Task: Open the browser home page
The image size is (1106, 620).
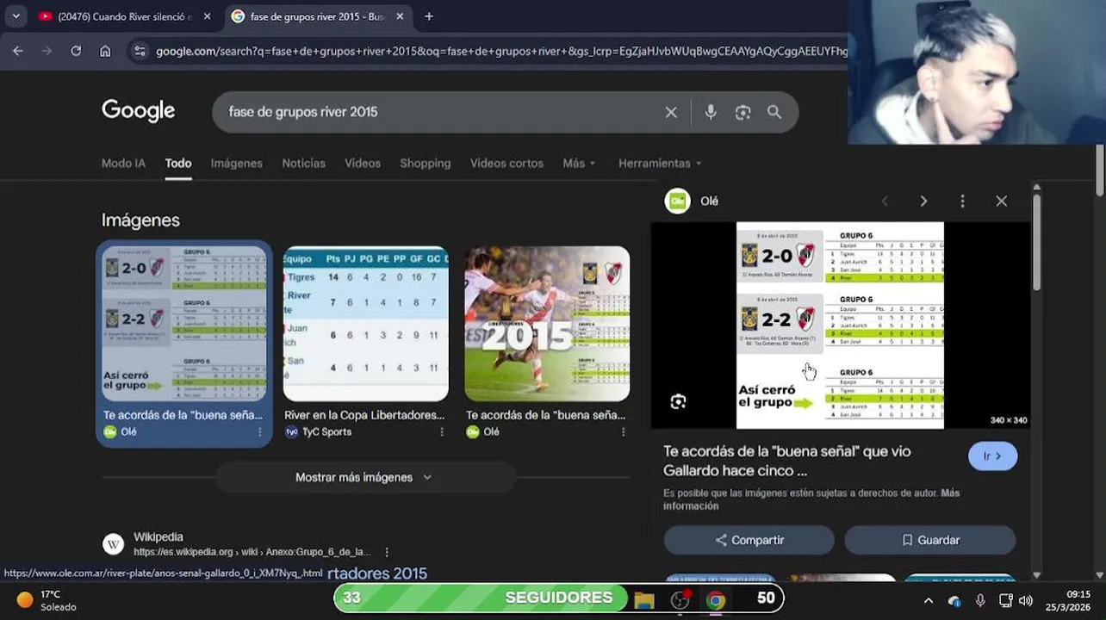Action: point(105,51)
